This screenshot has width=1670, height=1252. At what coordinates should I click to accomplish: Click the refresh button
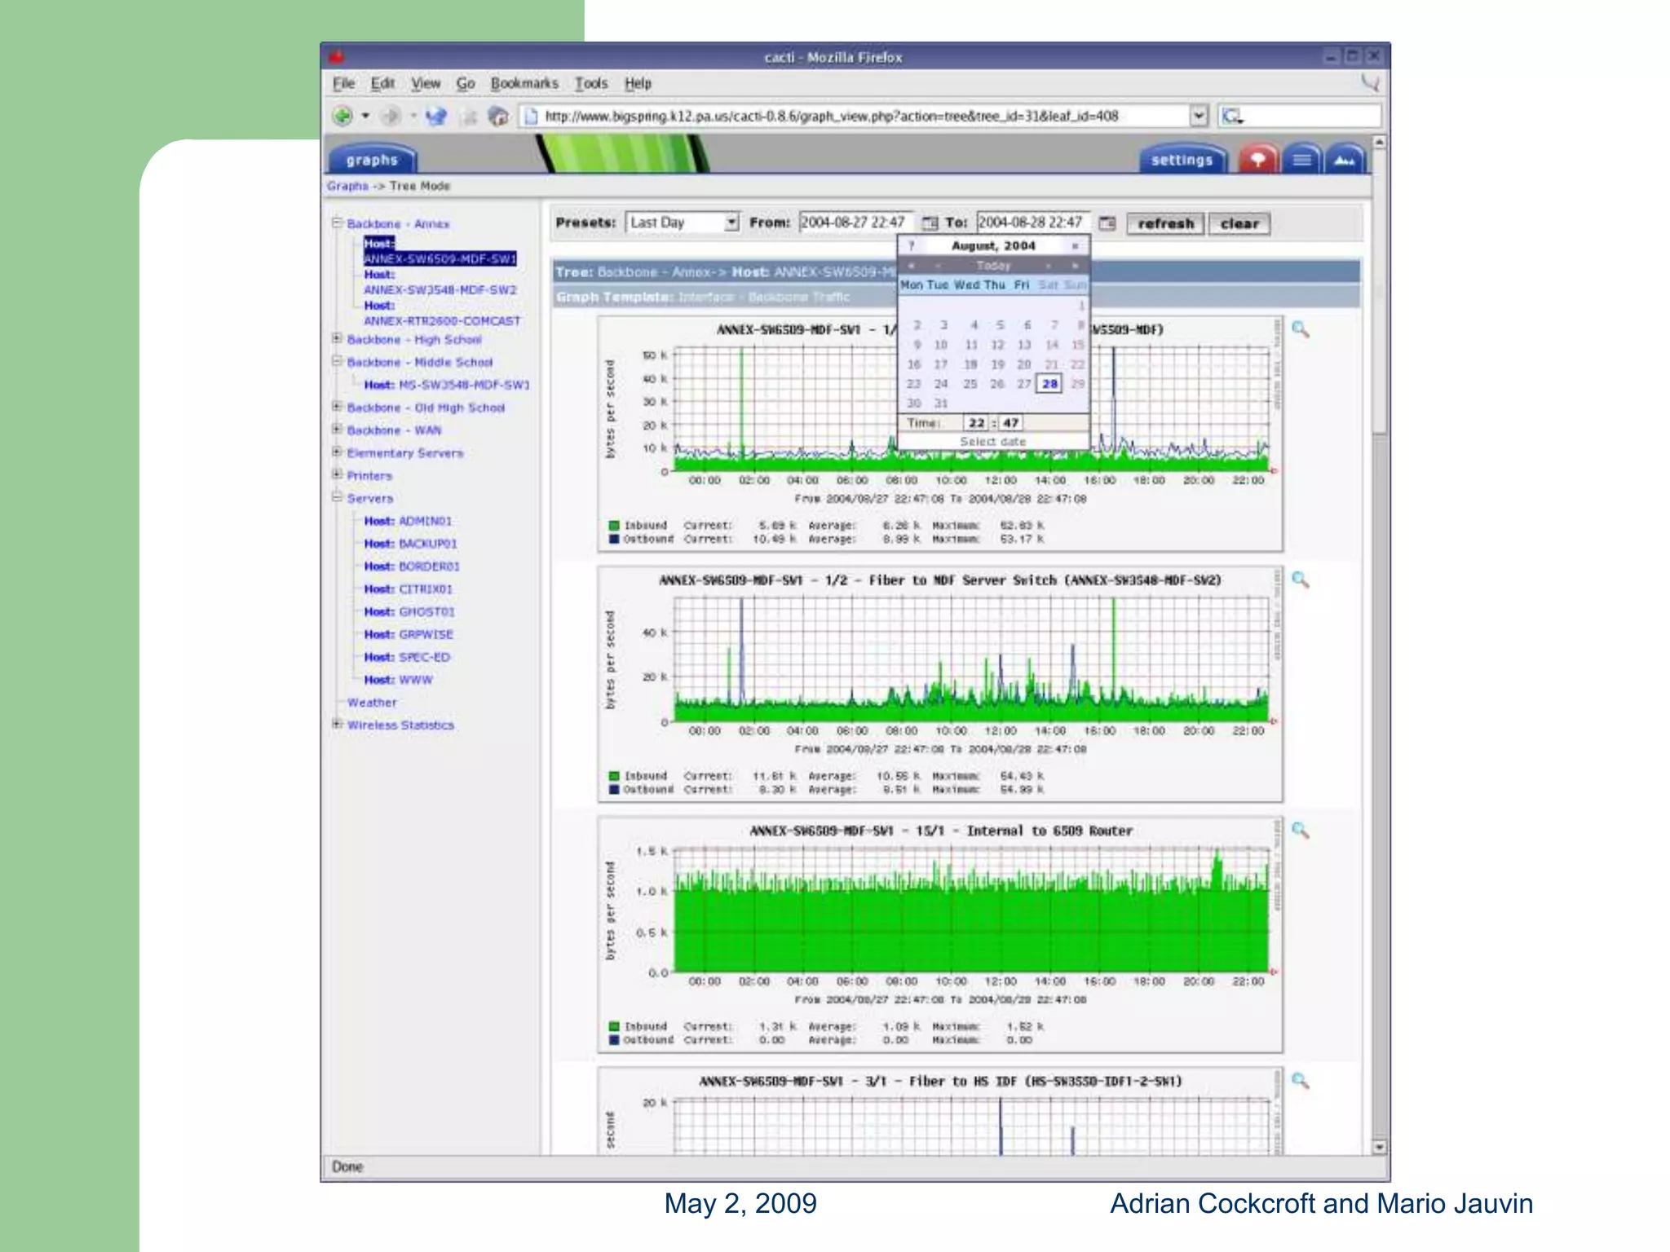pos(1165,223)
